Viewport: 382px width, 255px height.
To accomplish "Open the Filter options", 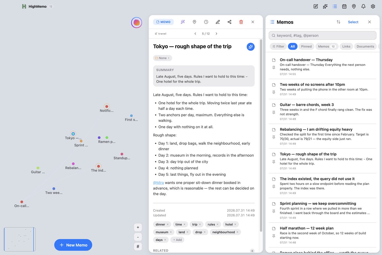I will point(278,46).
